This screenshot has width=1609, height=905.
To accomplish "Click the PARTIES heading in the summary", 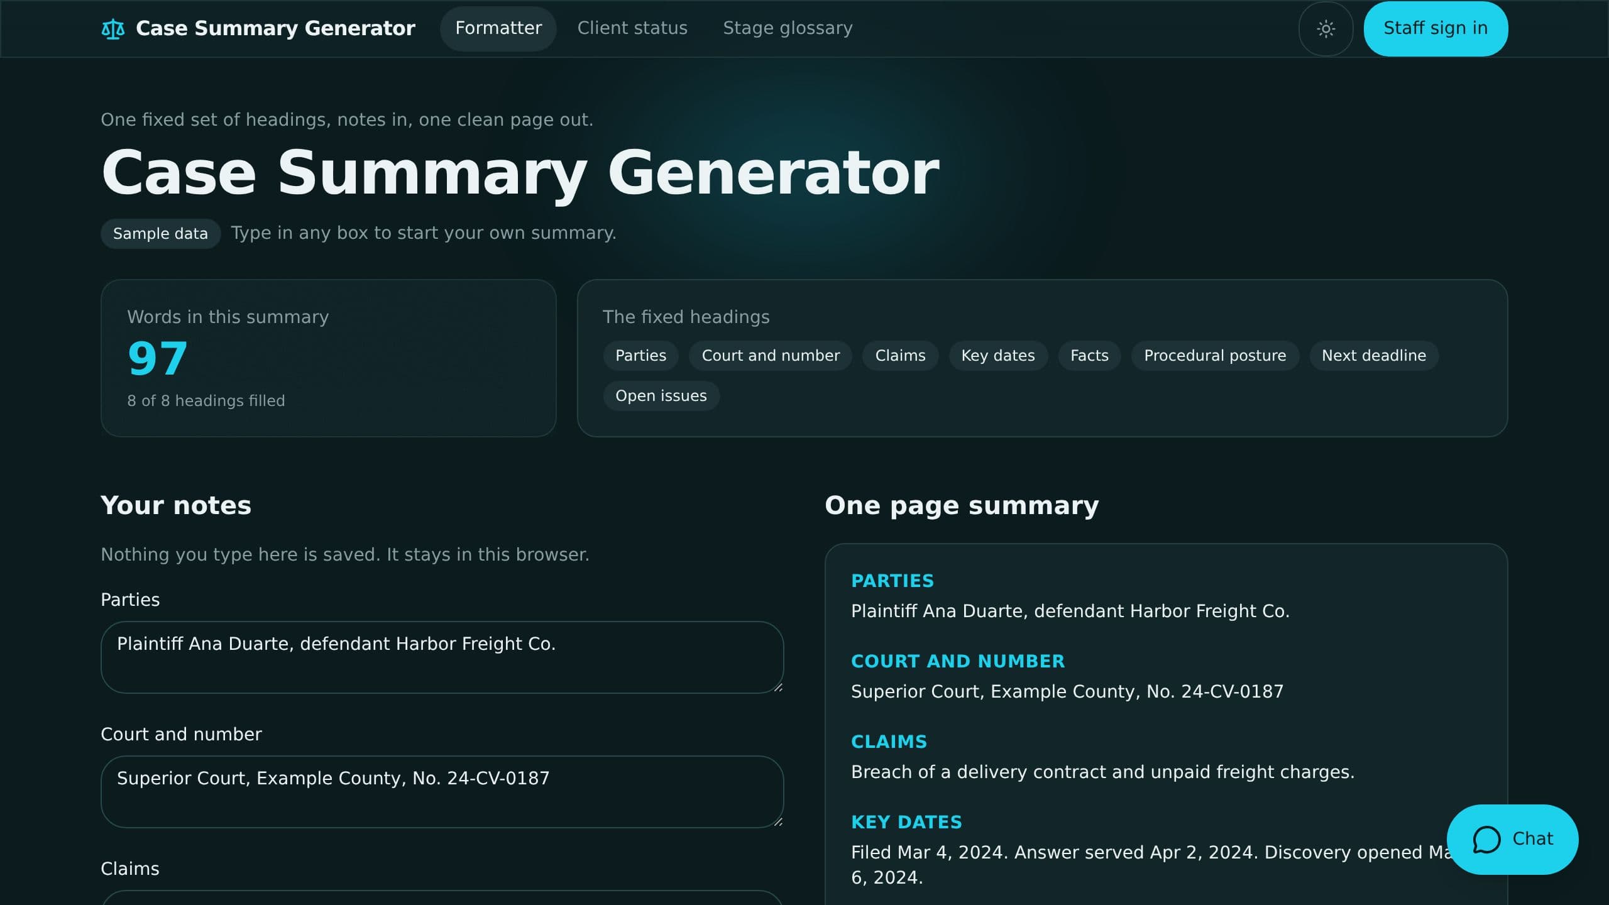I will (x=892, y=581).
